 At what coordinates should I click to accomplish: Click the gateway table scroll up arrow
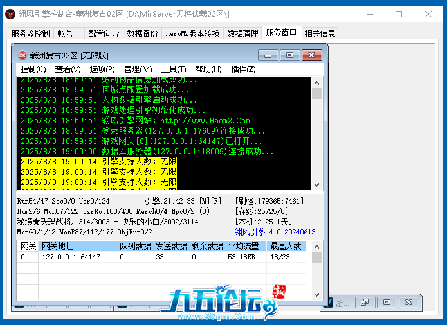(316, 247)
